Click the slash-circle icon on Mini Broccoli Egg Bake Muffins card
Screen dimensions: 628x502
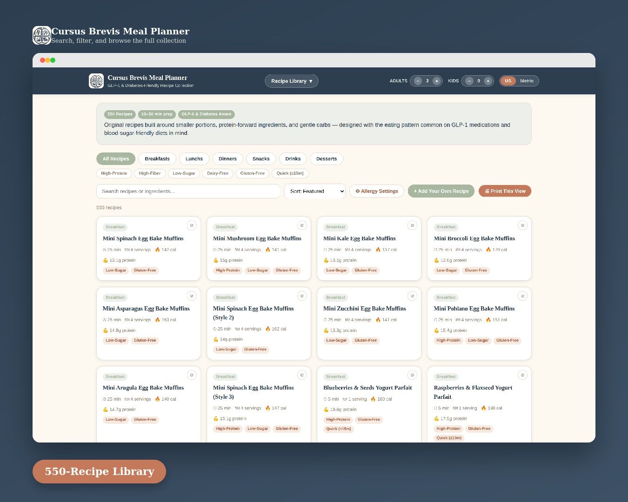point(522,225)
